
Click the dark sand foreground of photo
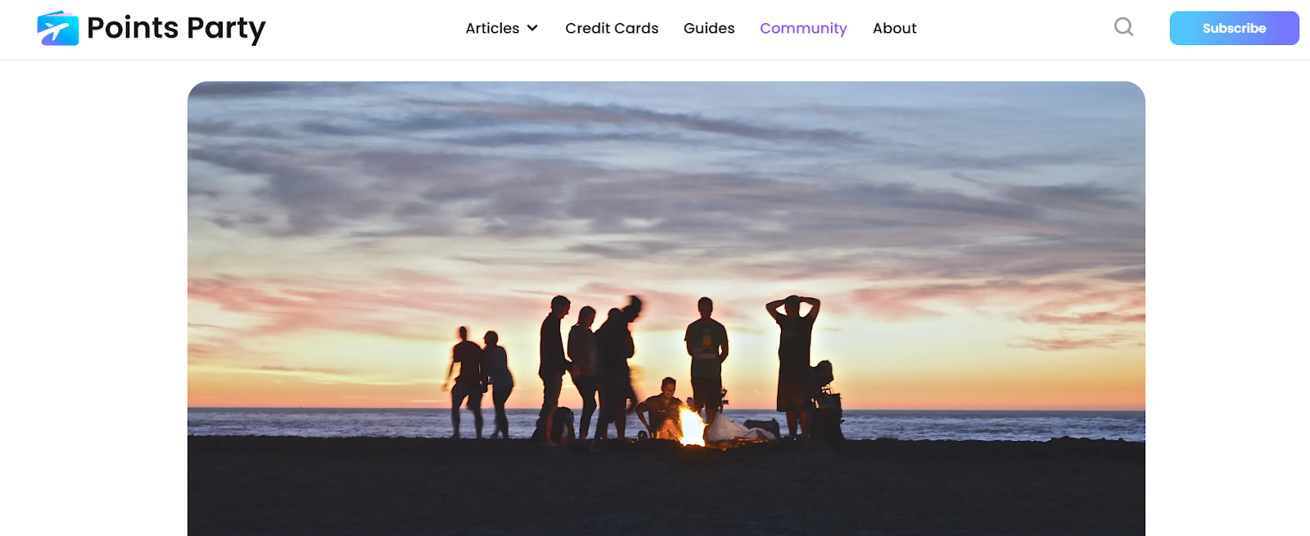click(666, 489)
